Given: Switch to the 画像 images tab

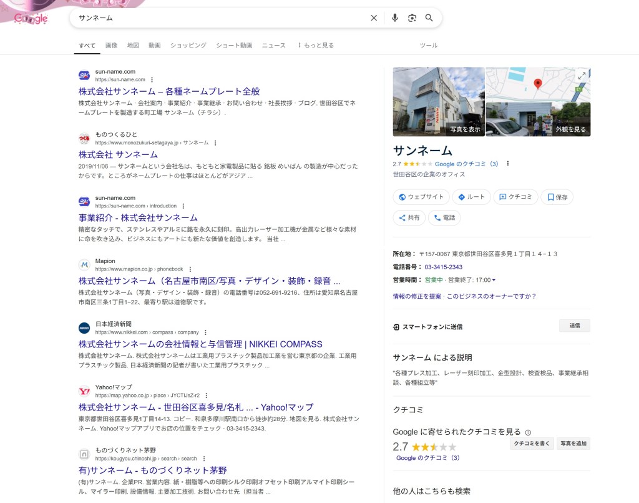Looking at the screenshot, I should (111, 46).
